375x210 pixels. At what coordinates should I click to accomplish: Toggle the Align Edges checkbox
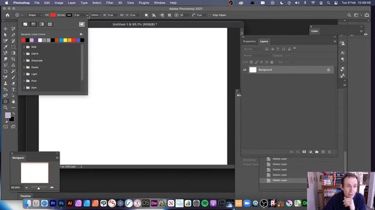(x=210, y=15)
